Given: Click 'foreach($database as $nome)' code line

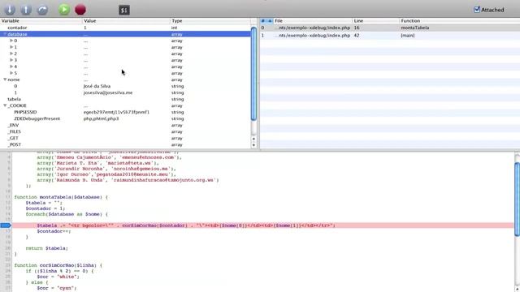Looking at the screenshot, I should pos(67,214).
